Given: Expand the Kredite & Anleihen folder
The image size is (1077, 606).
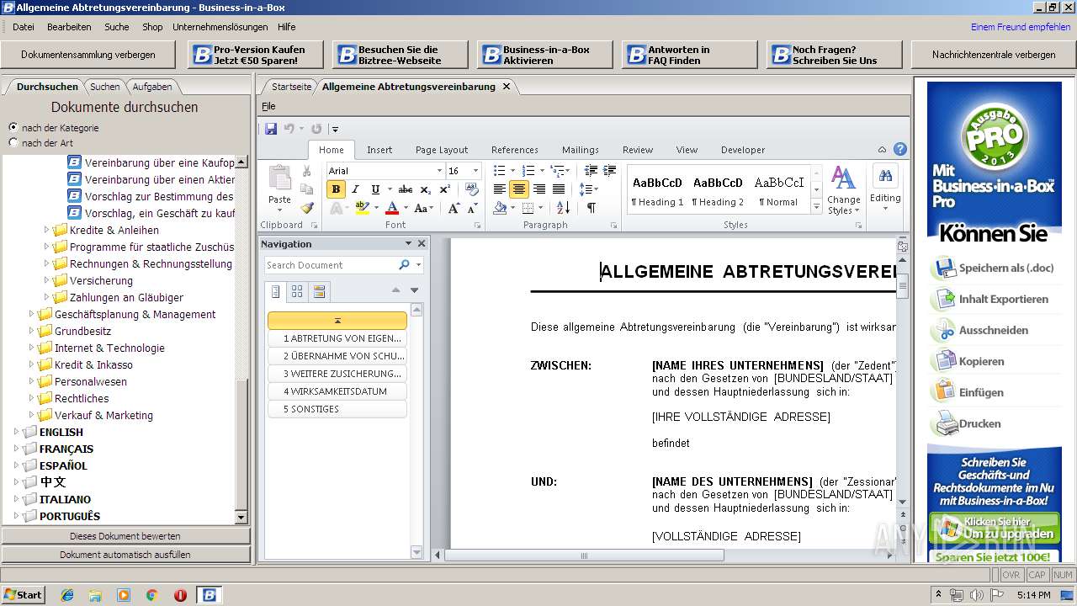Looking at the screenshot, I should point(47,230).
